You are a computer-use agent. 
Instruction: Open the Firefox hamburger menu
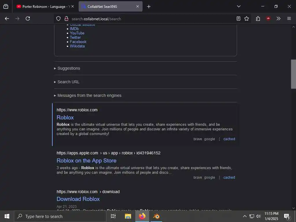(x=289, y=18)
